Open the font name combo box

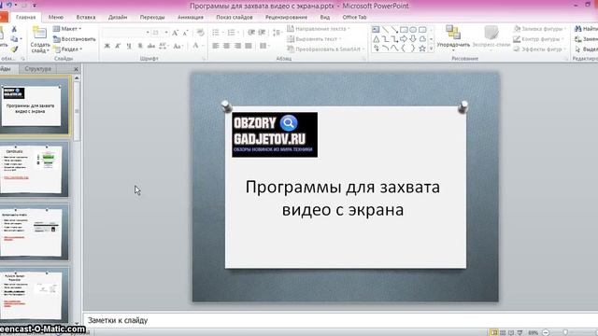tap(126, 34)
